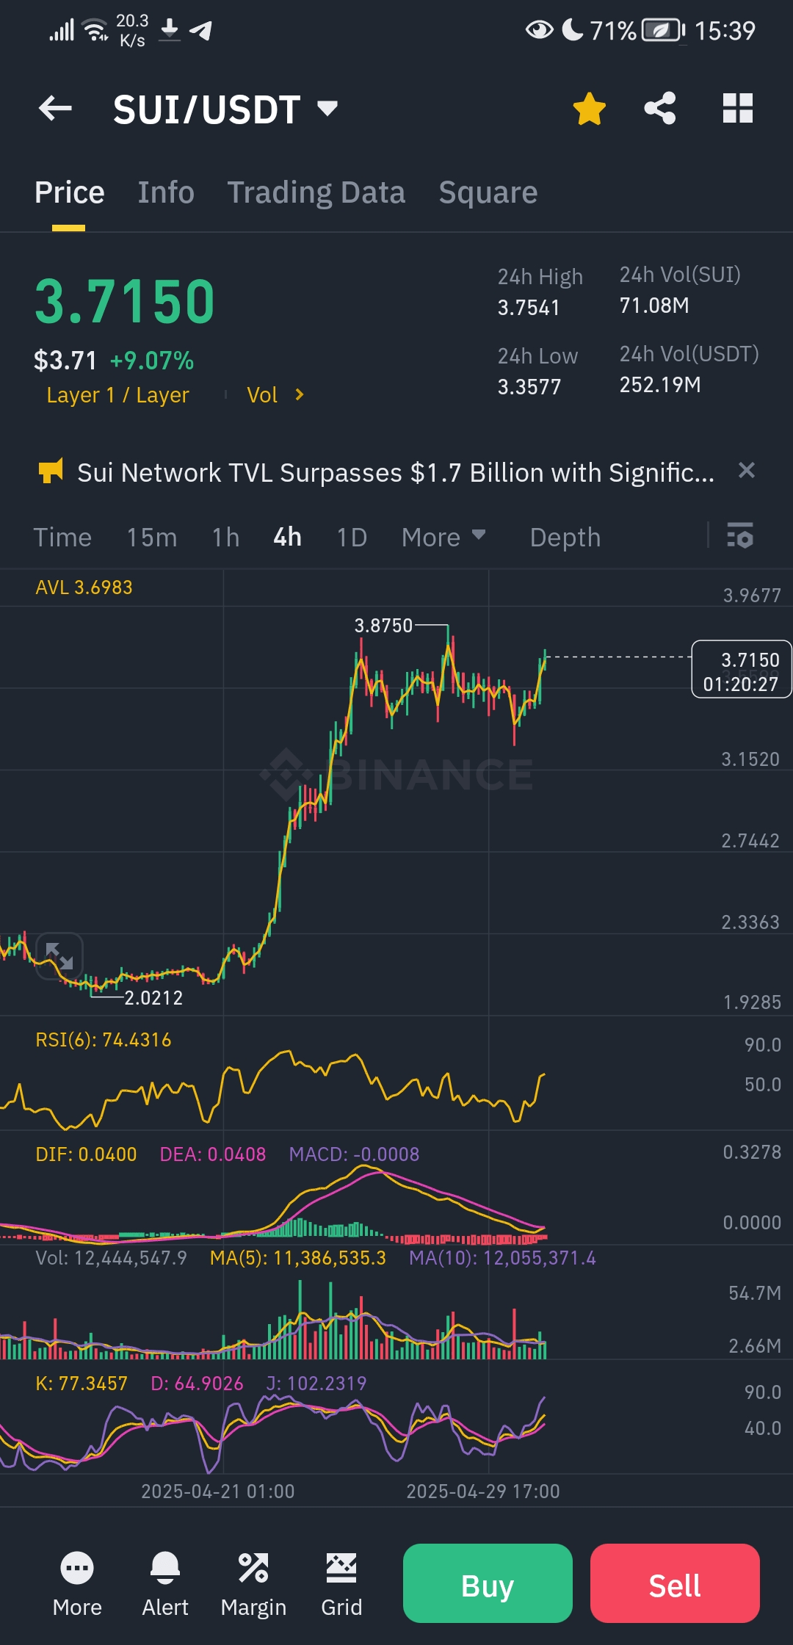Open the Vol link with chevron
This screenshot has width=793, height=1645.
click(275, 395)
